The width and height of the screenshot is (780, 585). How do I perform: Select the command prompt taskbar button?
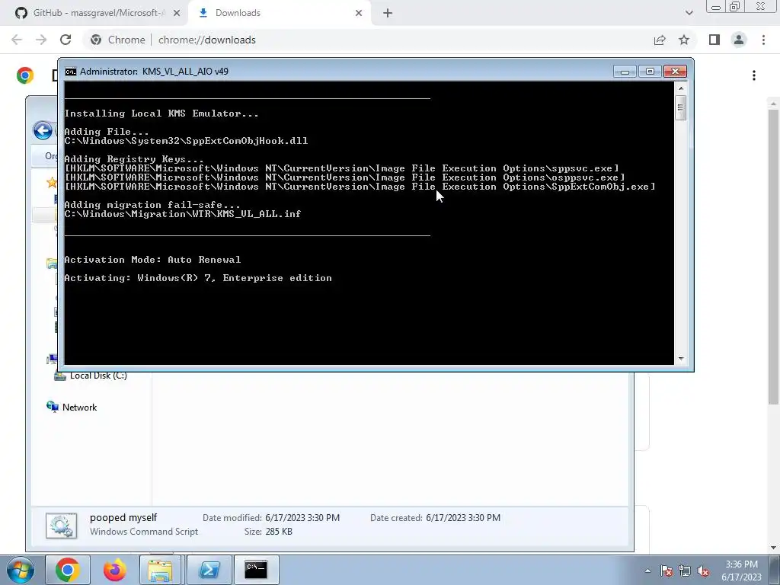tap(256, 570)
